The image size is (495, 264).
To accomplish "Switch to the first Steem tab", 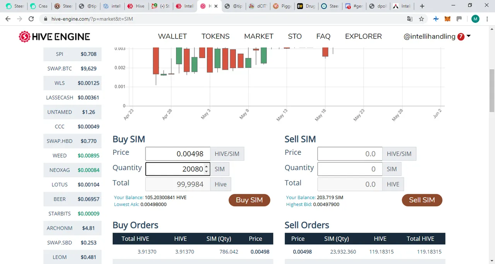I will (14, 6).
